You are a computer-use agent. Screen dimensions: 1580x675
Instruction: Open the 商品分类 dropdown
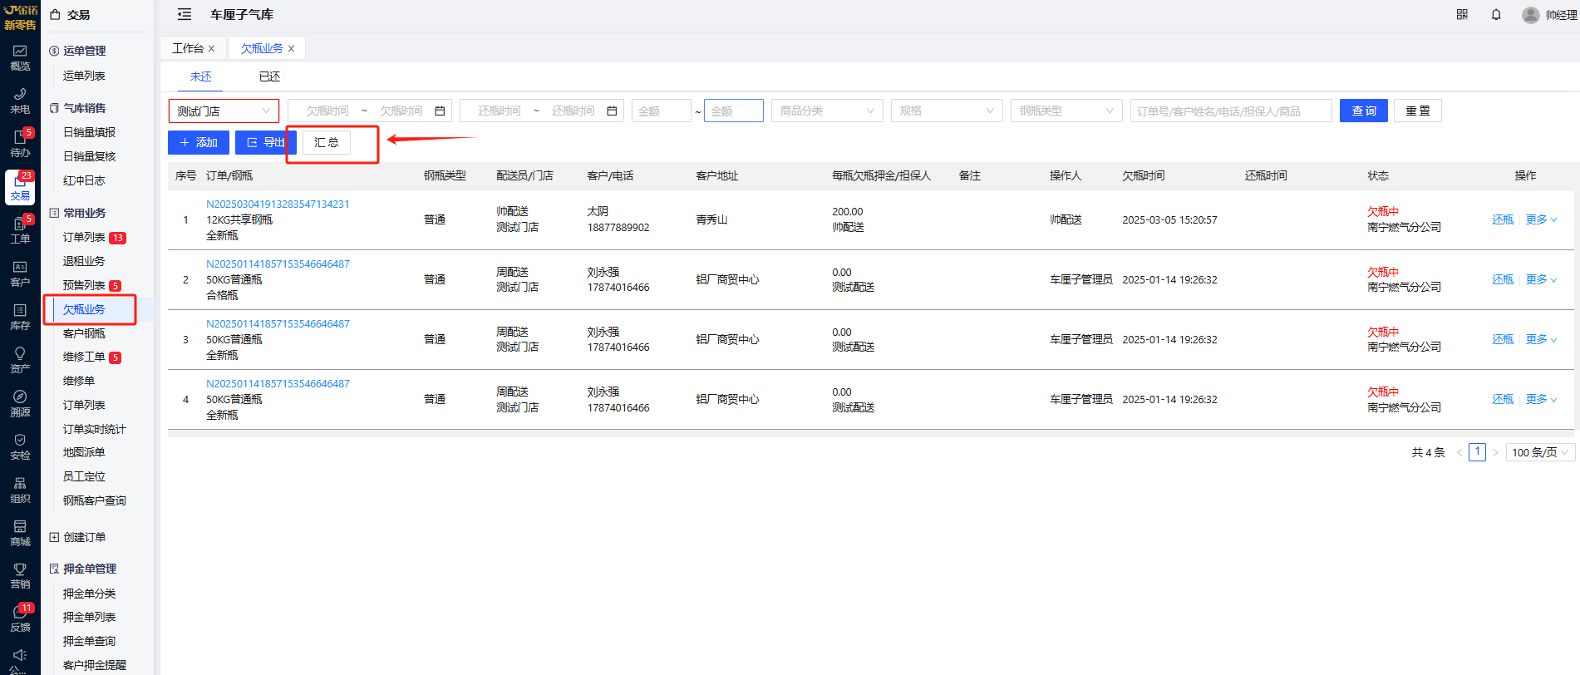coord(827,111)
